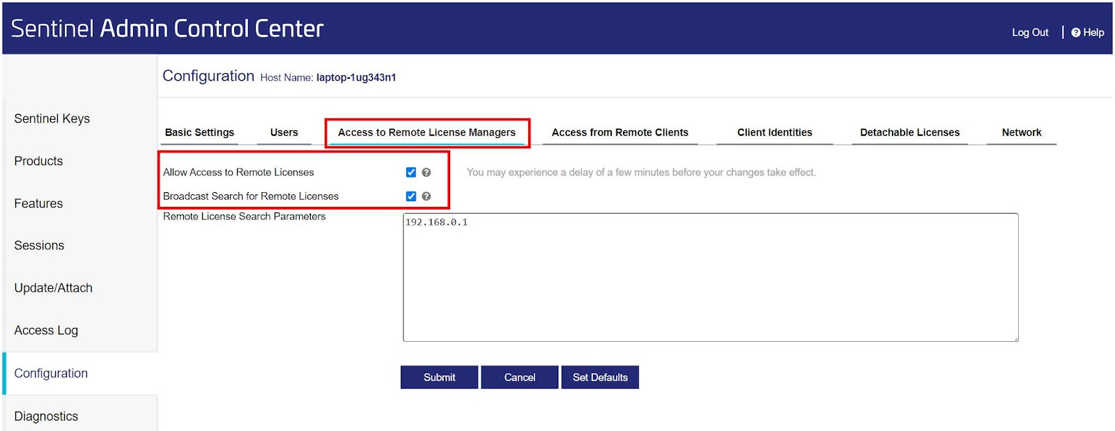The image size is (1115, 431).
Task: Open Help from the top header
Action: [1088, 32]
